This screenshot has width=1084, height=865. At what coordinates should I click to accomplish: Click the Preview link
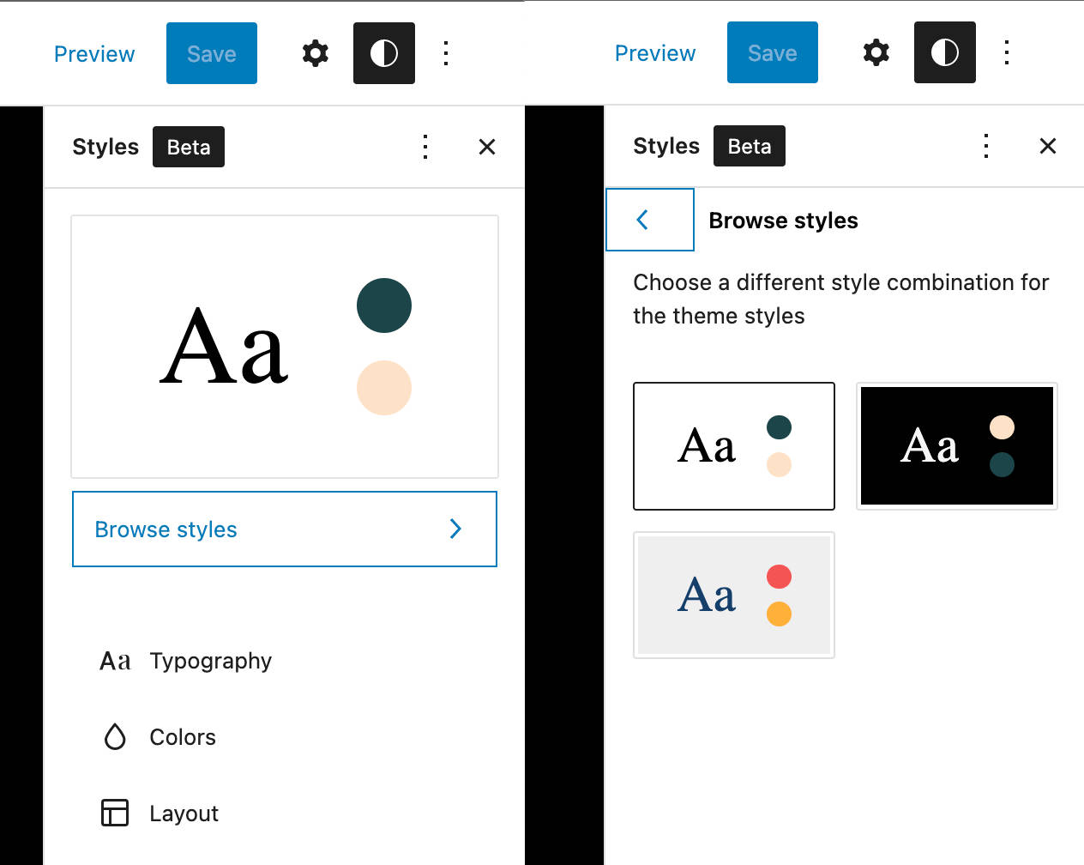click(x=94, y=53)
